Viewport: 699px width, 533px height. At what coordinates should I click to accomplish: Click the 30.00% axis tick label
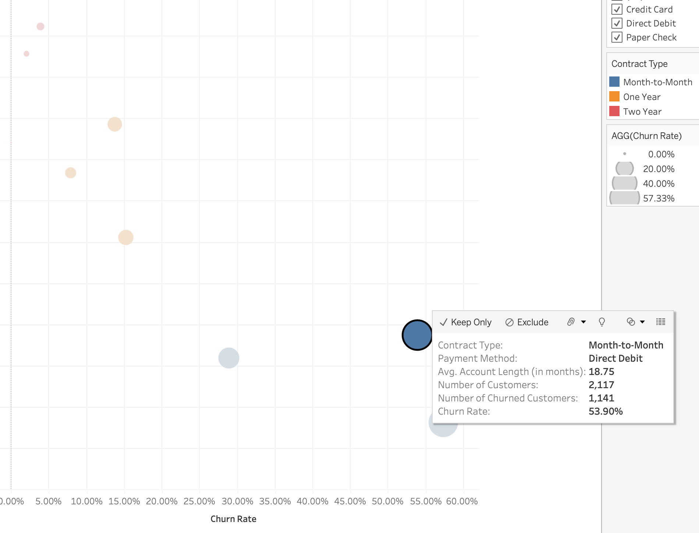point(237,501)
